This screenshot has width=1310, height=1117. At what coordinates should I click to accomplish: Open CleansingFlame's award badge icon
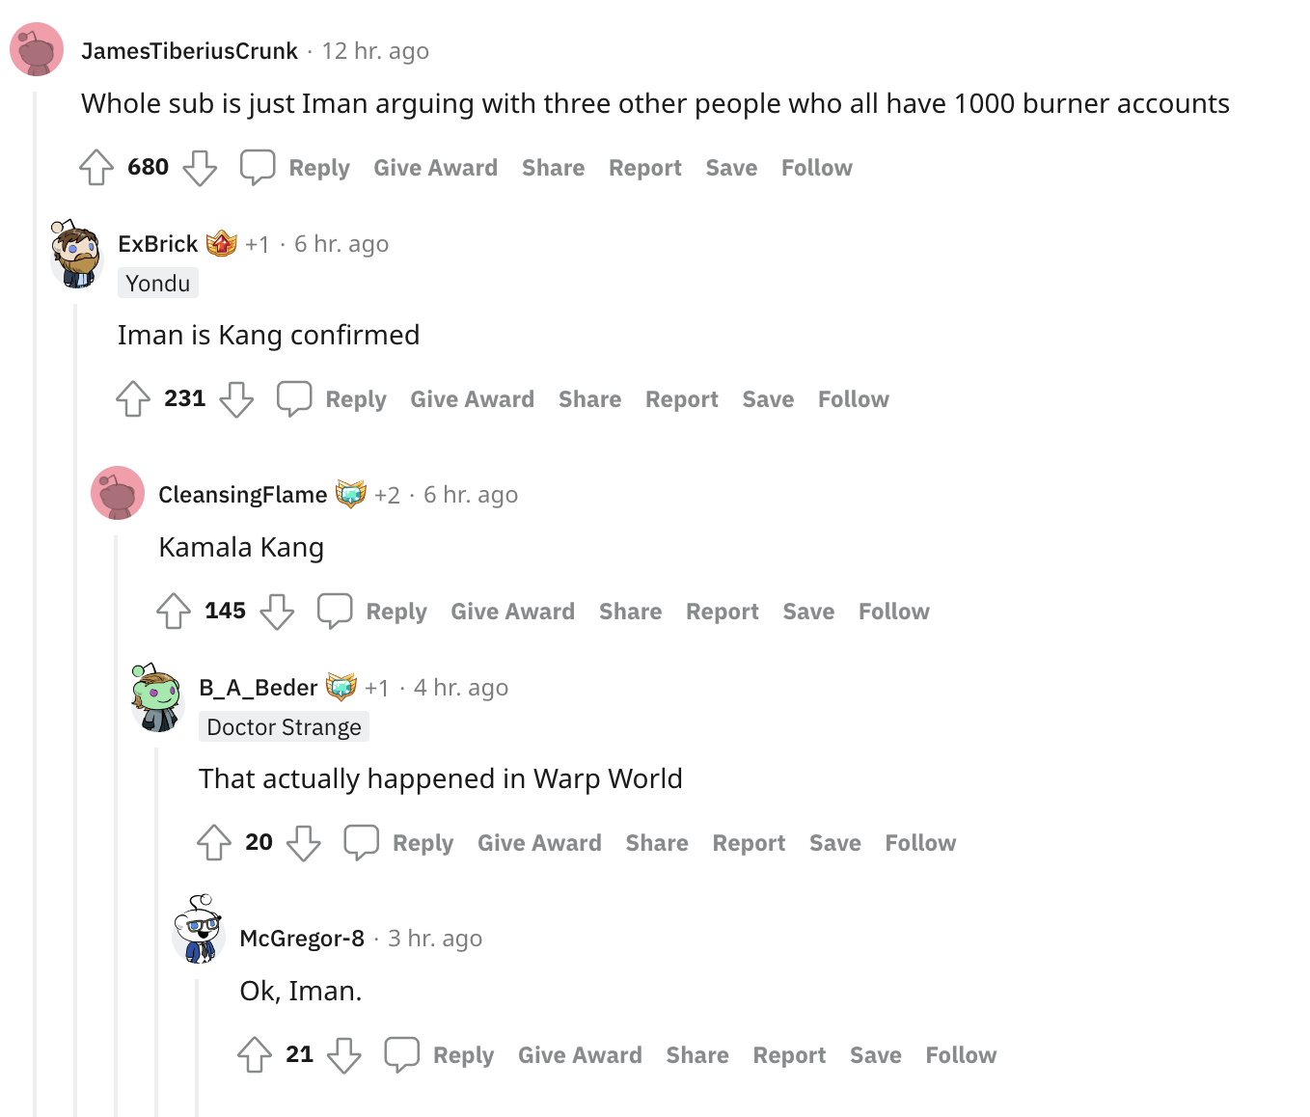[x=351, y=495]
